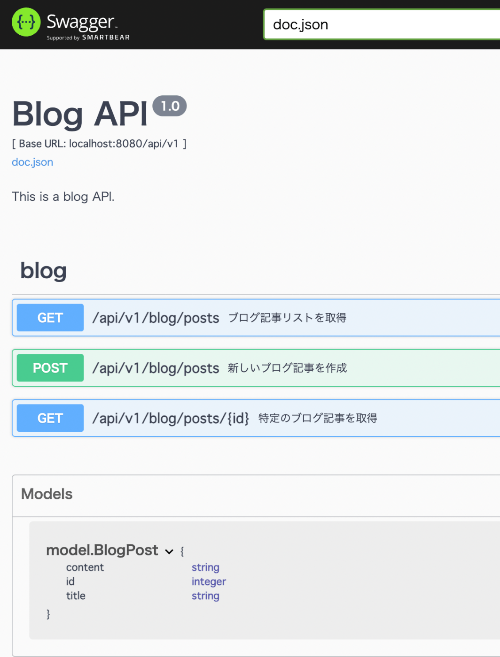Image resolution: width=500 pixels, height=657 pixels.
Task: Click the doc.json URL input field
Action: [x=382, y=24]
